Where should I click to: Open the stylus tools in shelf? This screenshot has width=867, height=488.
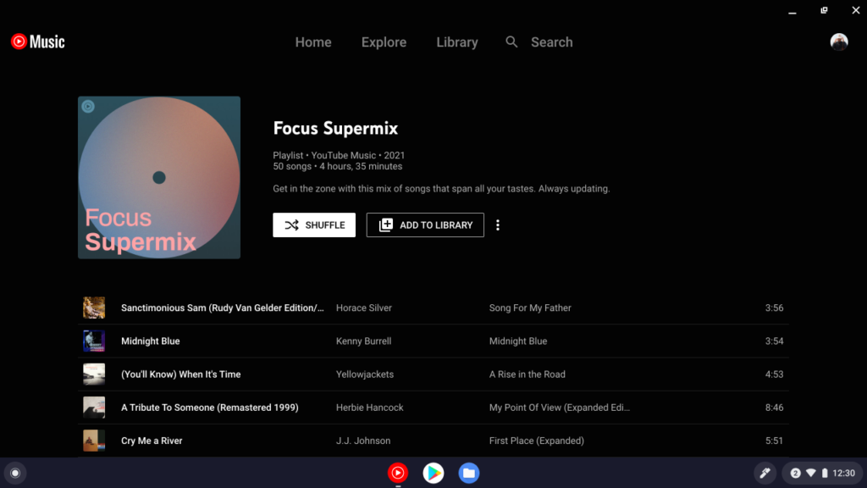point(765,473)
